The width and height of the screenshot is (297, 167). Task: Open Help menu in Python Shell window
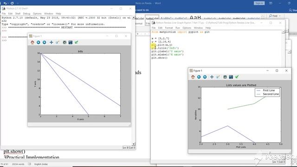pyautogui.click(x=58, y=13)
